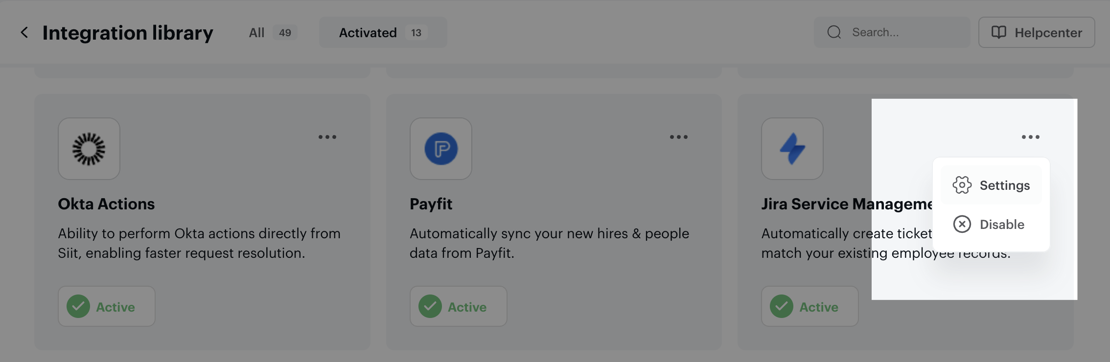Viewport: 1110px width, 362px height.
Task: Focus the Search input field
Action: point(892,32)
